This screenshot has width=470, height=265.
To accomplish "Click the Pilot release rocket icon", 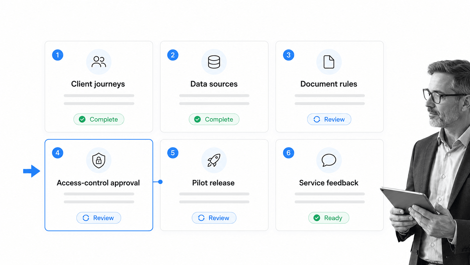I will 214,160.
